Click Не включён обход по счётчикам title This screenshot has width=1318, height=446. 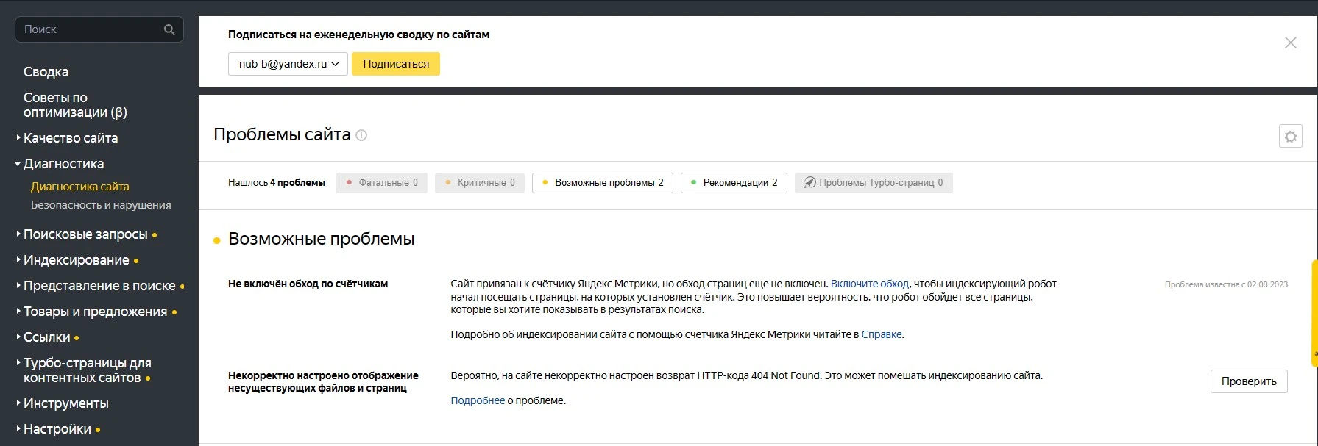(x=308, y=284)
